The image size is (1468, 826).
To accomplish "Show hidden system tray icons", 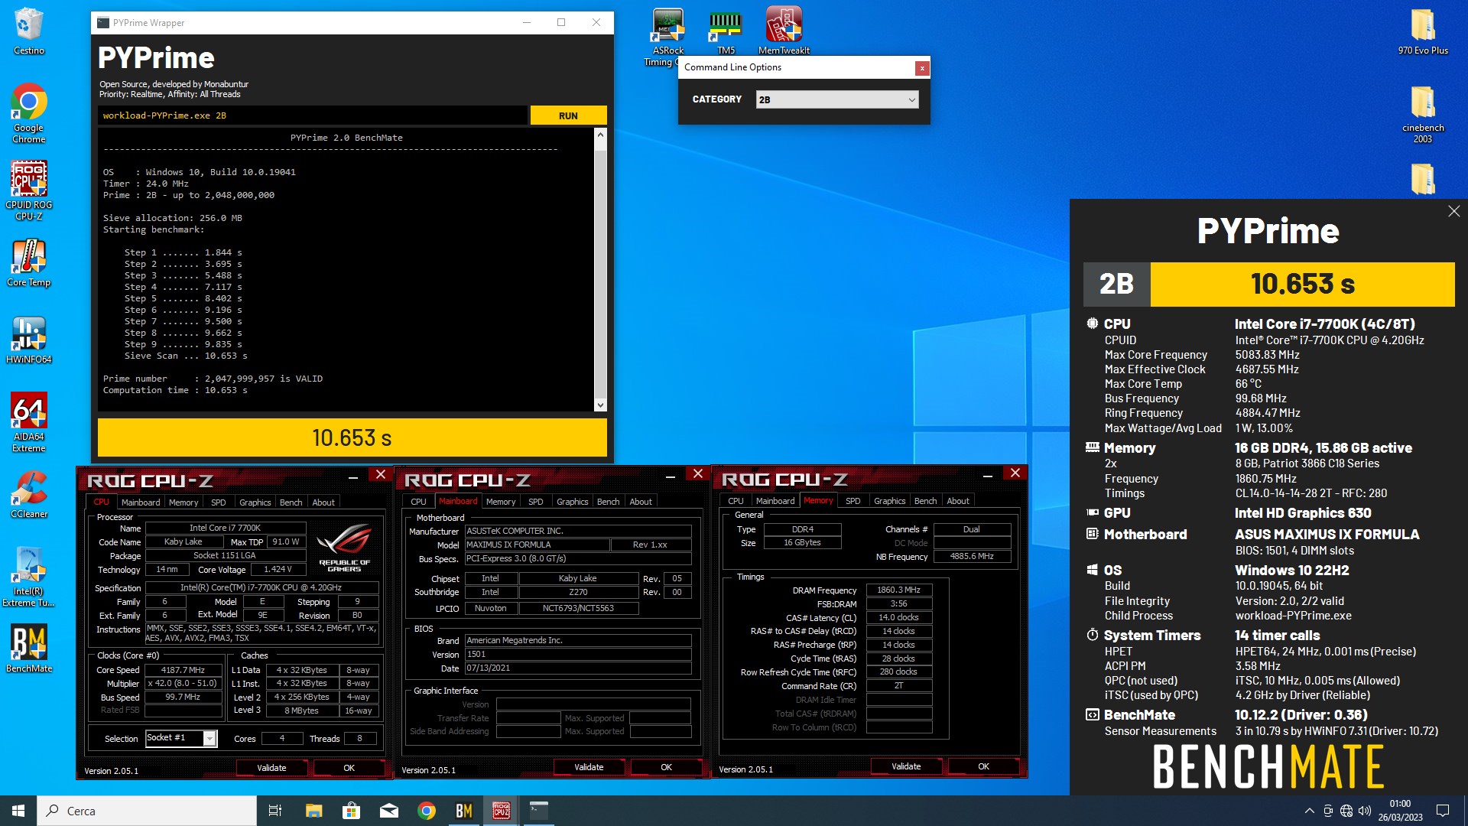I will pyautogui.click(x=1309, y=811).
